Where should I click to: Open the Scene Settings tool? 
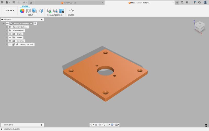tap(28, 11)
